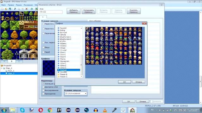Switch to tileset tab B
Screen dimensions: 202x113
[12, 61]
